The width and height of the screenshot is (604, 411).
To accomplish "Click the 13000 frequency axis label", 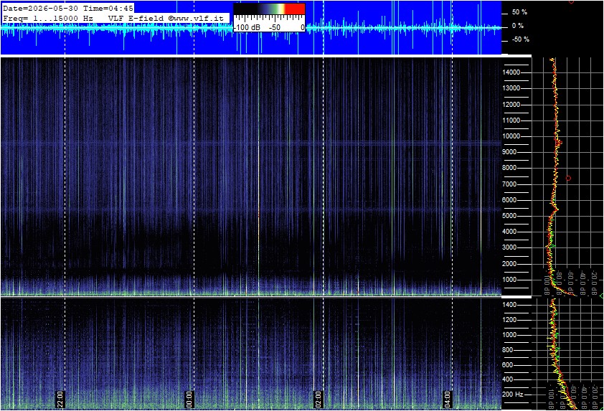I will [x=511, y=88].
